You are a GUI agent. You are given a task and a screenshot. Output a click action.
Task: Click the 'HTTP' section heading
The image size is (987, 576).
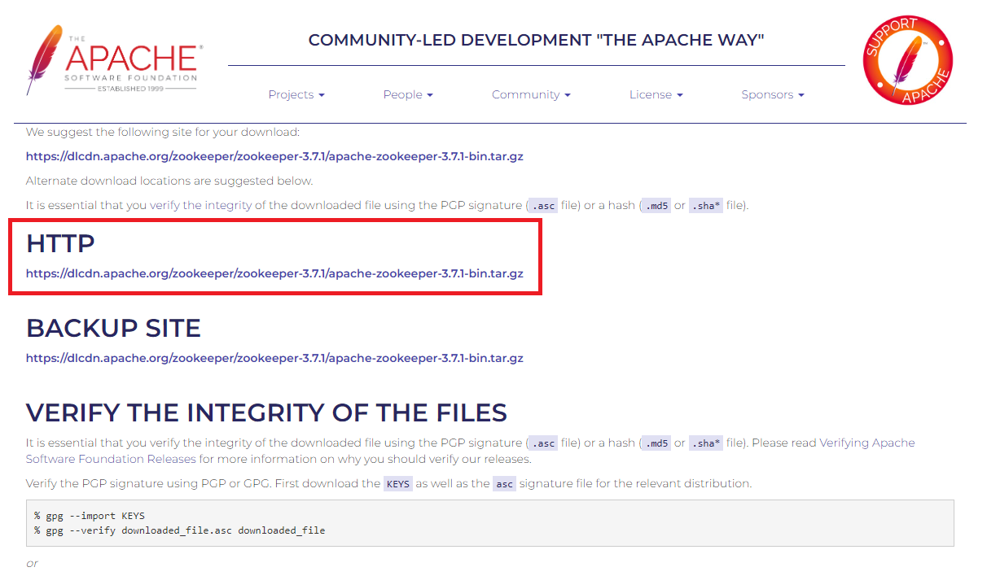[60, 243]
